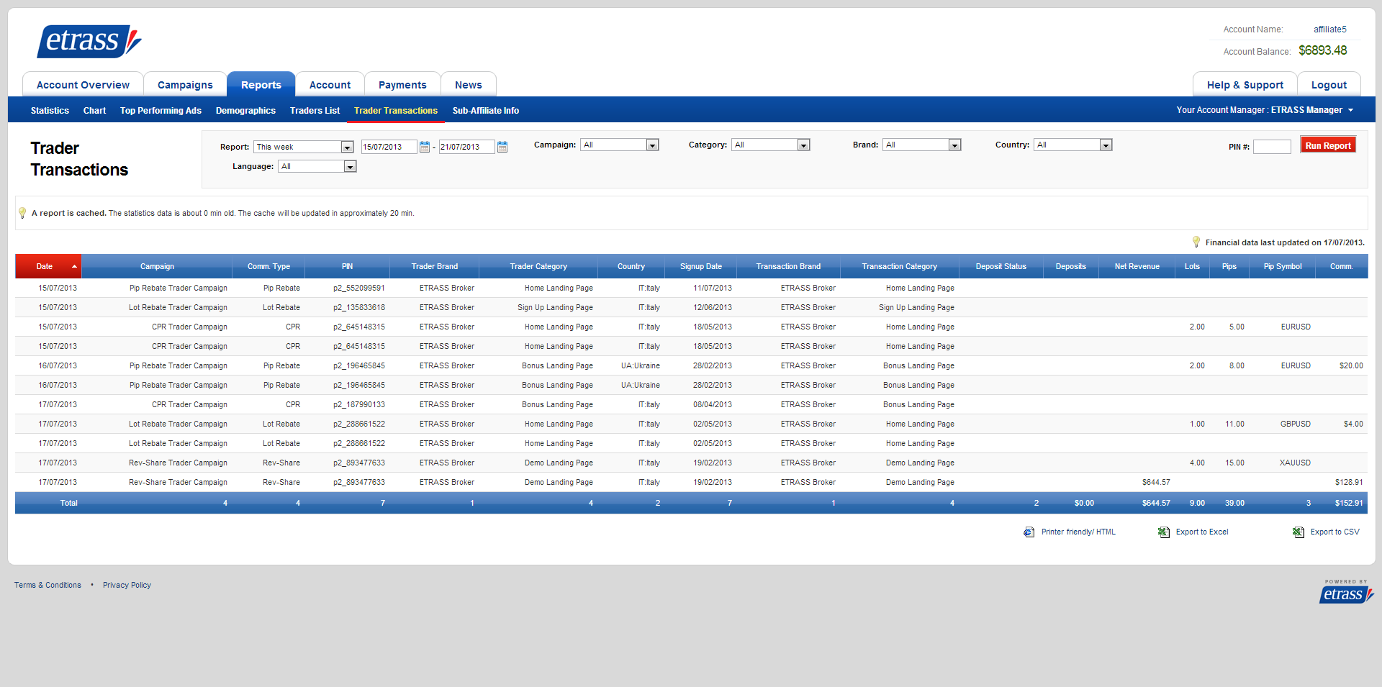Click the XAUUSD pip symbol cell

tap(1295, 463)
